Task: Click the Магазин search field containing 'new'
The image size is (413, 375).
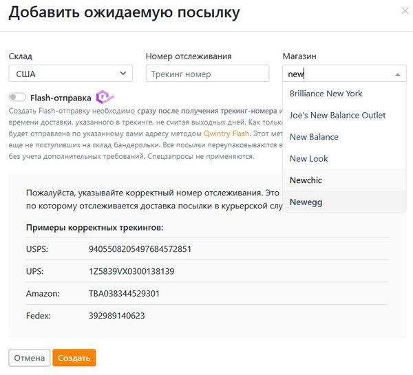Action: [x=337, y=74]
